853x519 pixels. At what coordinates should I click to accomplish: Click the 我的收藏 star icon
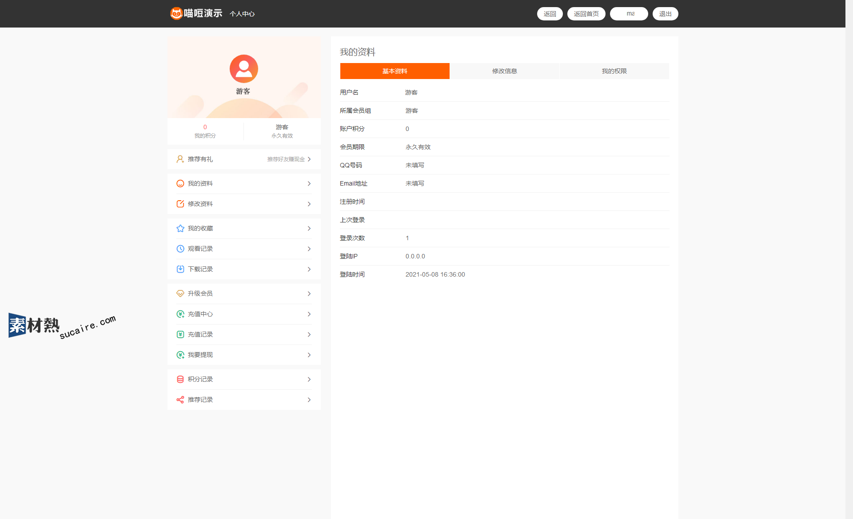(x=180, y=228)
